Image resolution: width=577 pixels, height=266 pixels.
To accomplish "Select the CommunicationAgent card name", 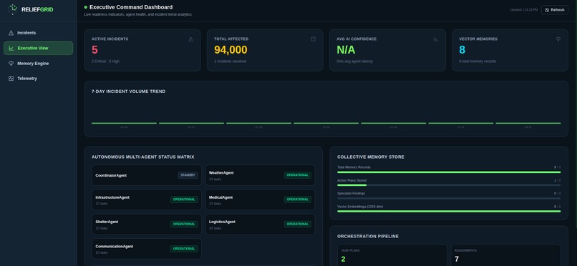I will pos(114,247).
